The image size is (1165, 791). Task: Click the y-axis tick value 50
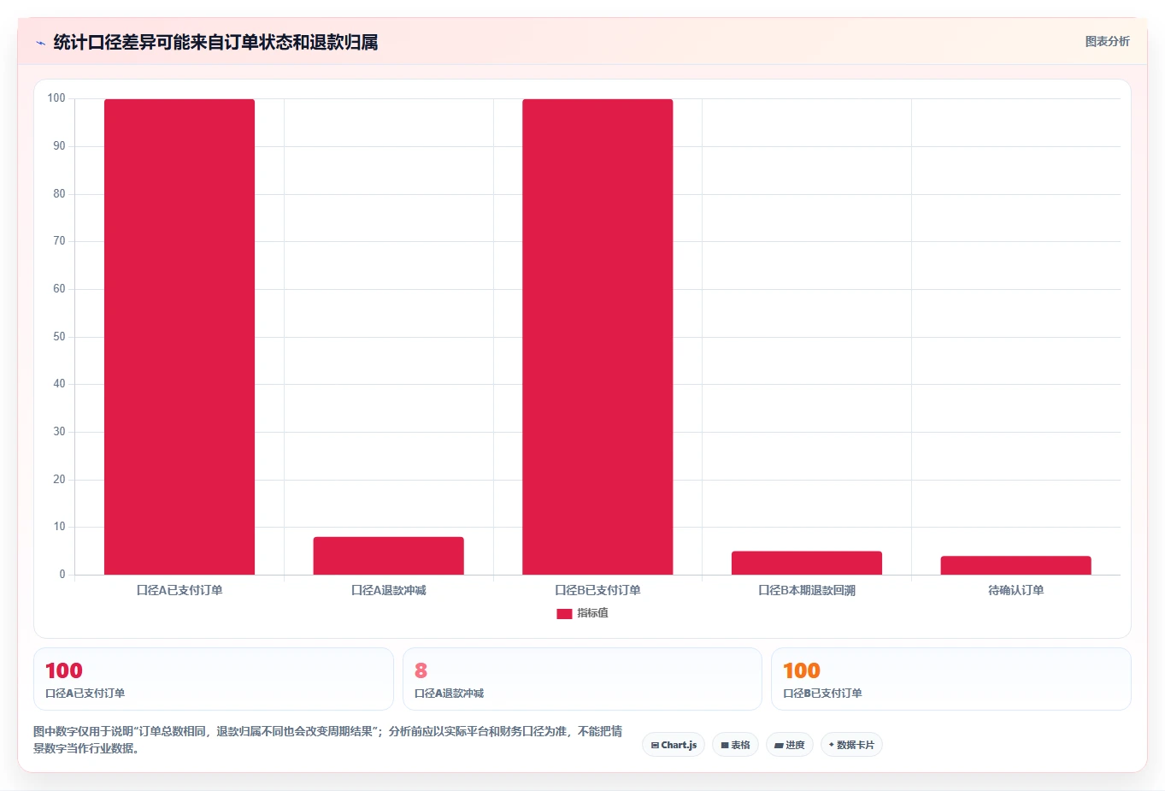pyautogui.click(x=59, y=337)
